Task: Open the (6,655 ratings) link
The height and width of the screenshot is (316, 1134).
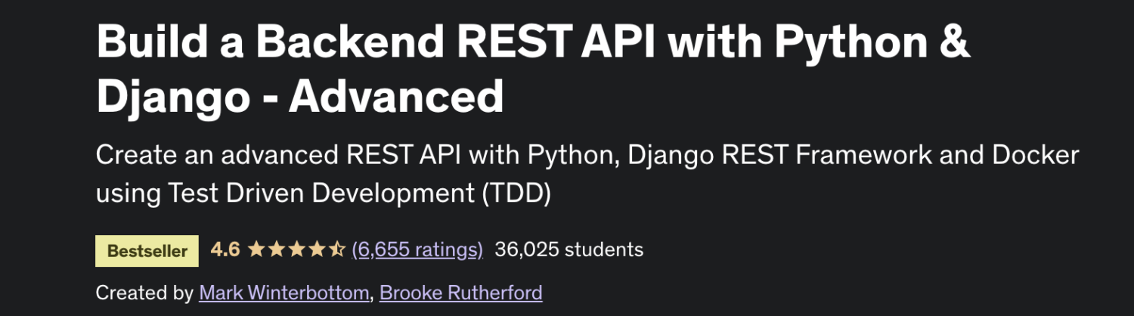Action: point(417,249)
